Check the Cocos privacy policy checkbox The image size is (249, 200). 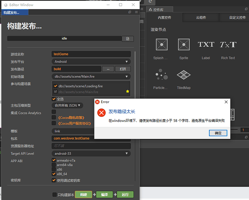(54, 117)
